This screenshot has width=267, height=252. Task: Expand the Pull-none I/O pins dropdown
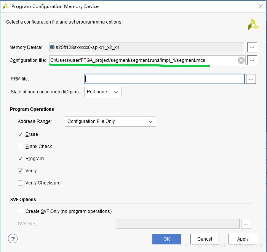[x=102, y=92]
